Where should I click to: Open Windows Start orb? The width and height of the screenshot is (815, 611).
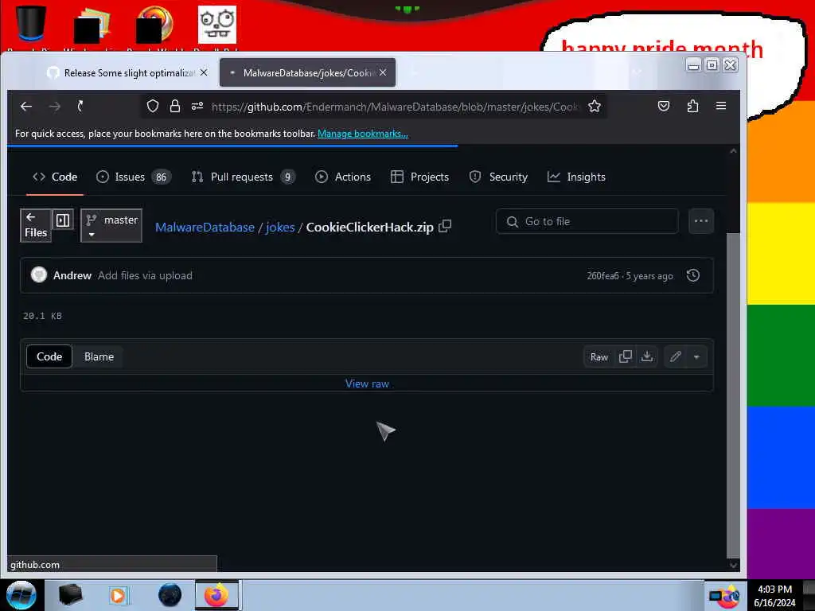pyautogui.click(x=21, y=595)
